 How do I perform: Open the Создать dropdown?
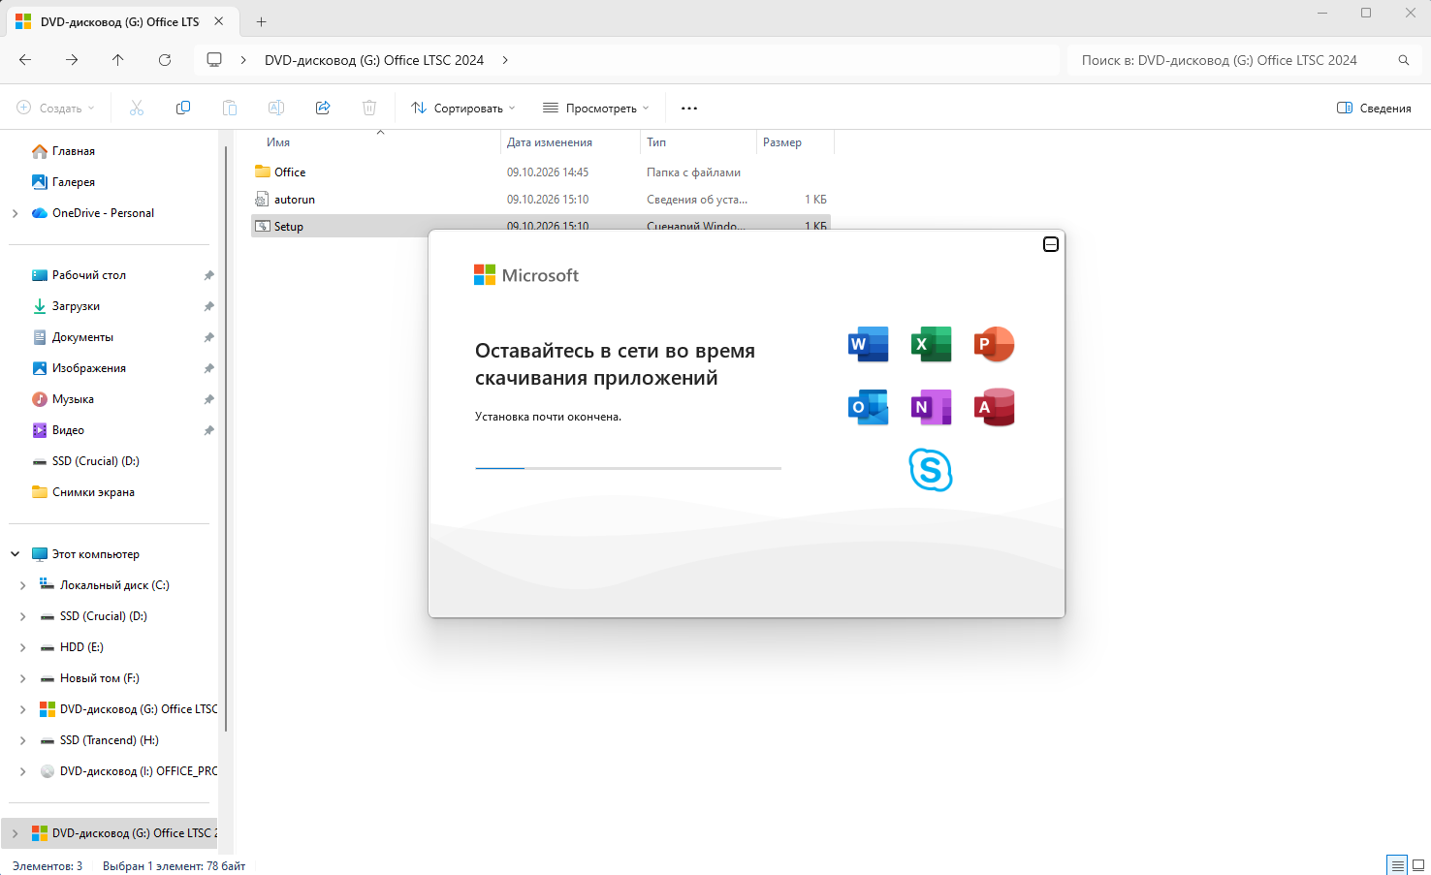pos(56,108)
